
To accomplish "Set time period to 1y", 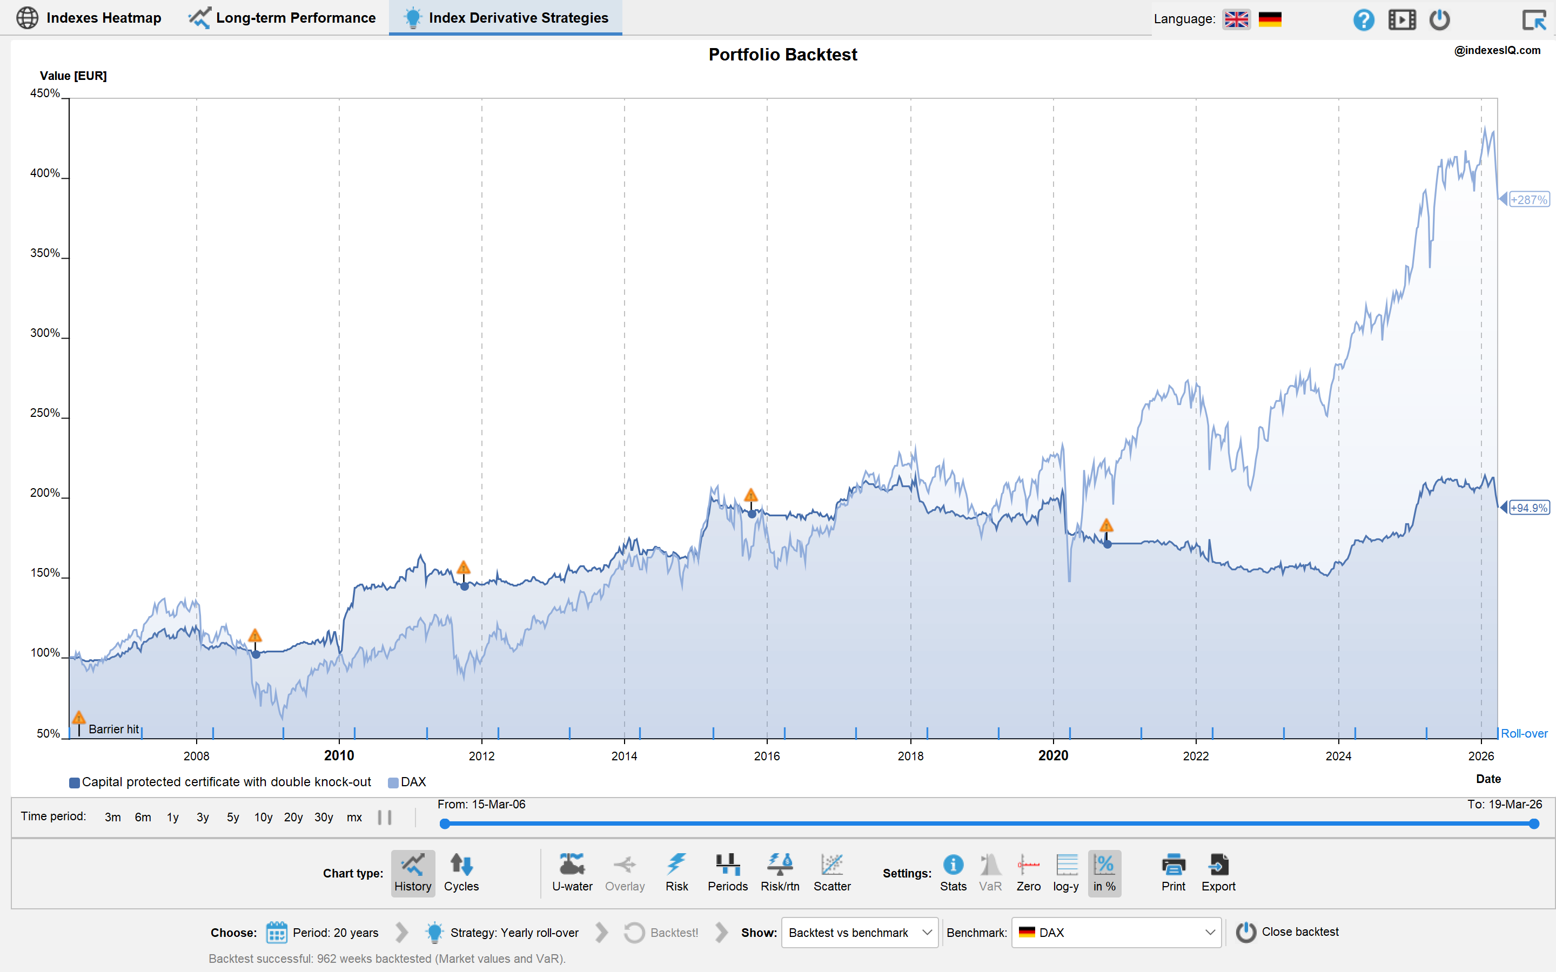I will click(x=173, y=817).
